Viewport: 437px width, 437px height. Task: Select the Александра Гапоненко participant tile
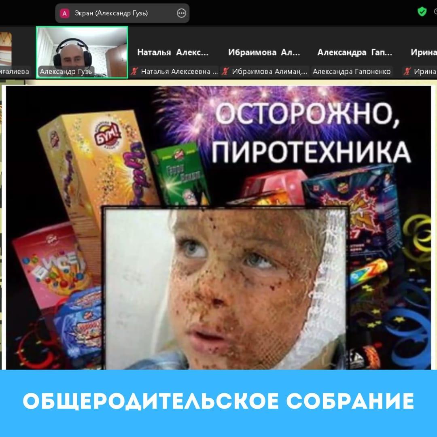click(354, 53)
